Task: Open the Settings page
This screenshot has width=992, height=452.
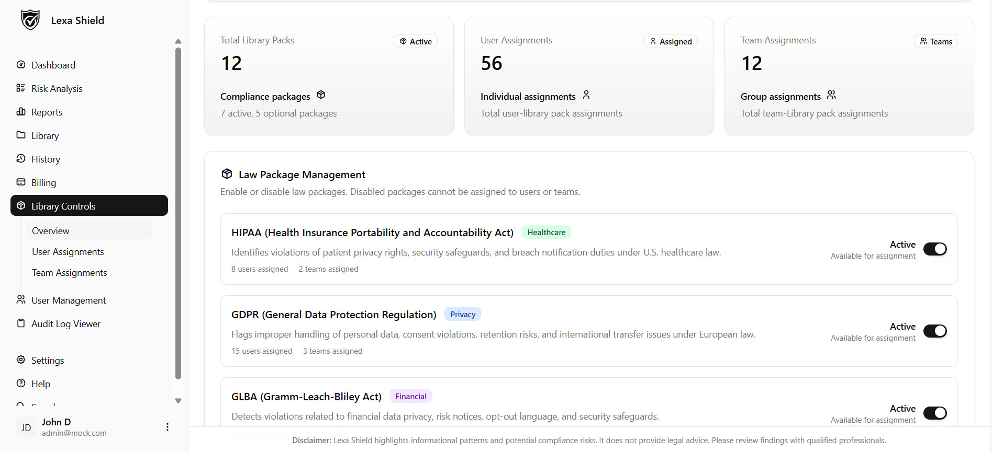Action: [89, 360]
